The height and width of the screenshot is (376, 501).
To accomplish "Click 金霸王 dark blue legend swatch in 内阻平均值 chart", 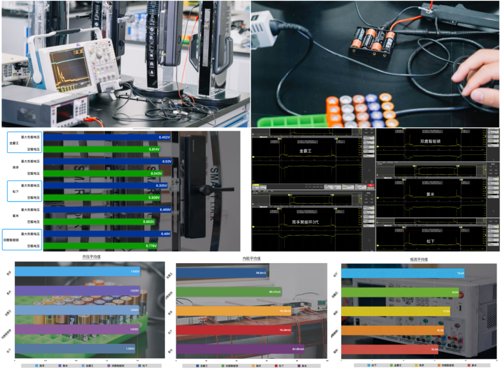I will [198, 366].
